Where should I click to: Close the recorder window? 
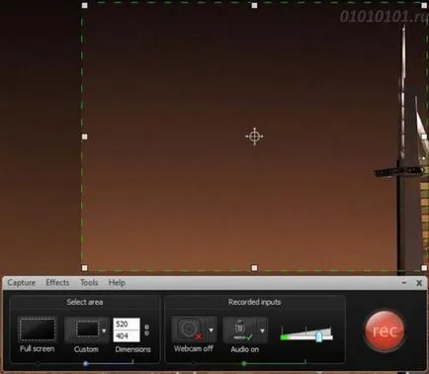click(x=419, y=283)
